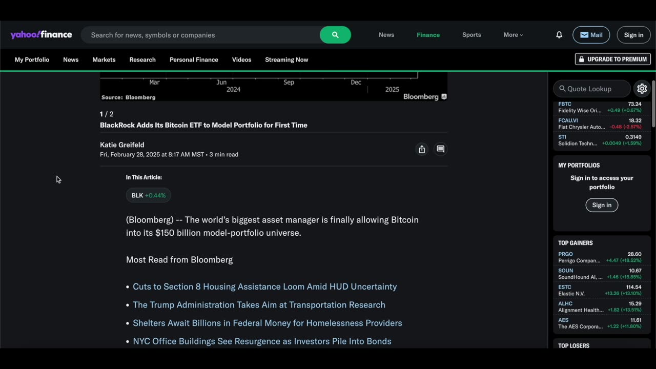Click PRGO in Top Gainers
Image resolution: width=656 pixels, height=369 pixels.
(565, 254)
